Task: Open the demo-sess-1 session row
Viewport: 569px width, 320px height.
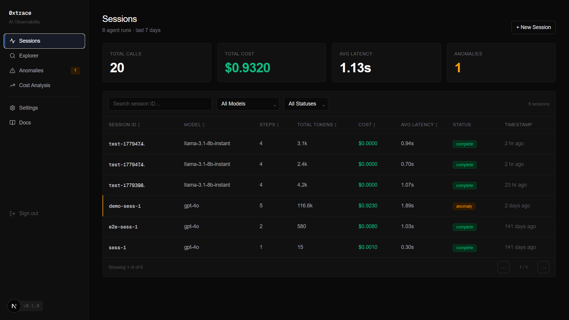Action: [329, 206]
